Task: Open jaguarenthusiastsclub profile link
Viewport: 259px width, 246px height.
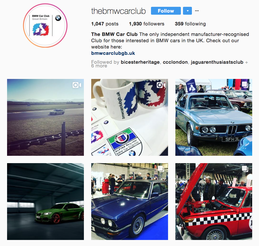Action: point(217,62)
